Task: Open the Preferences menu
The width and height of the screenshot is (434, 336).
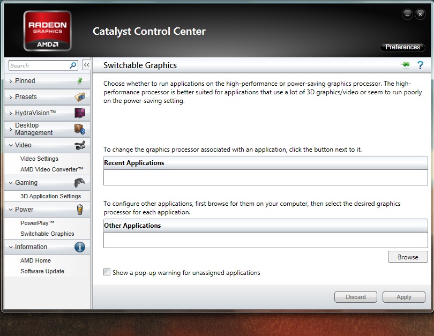Action: point(402,47)
